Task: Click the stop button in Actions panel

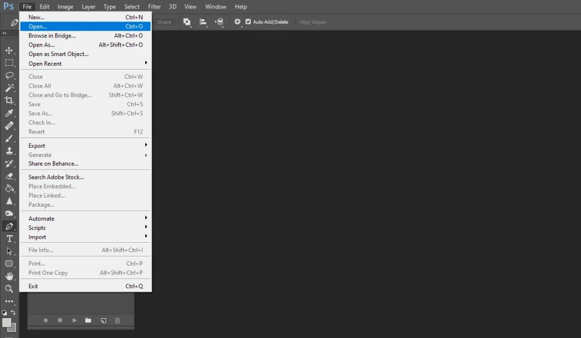Action: [46, 320]
